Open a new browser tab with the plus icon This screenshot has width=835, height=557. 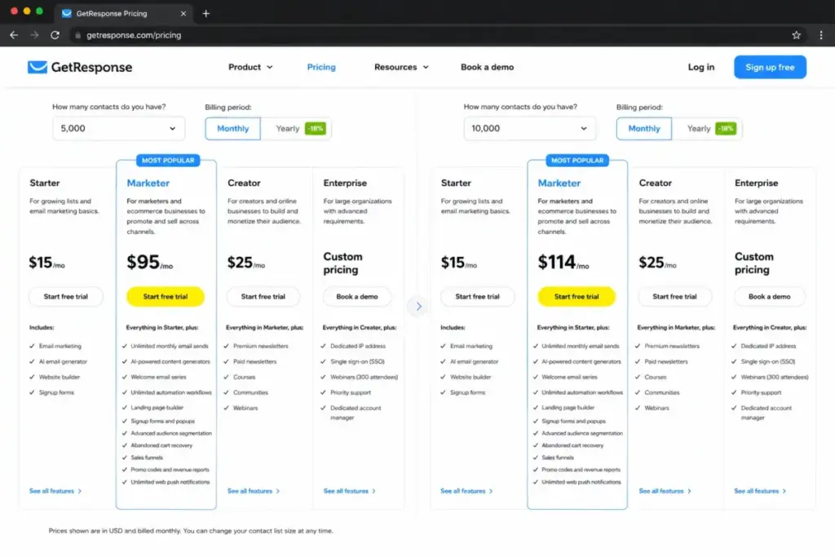tap(206, 13)
